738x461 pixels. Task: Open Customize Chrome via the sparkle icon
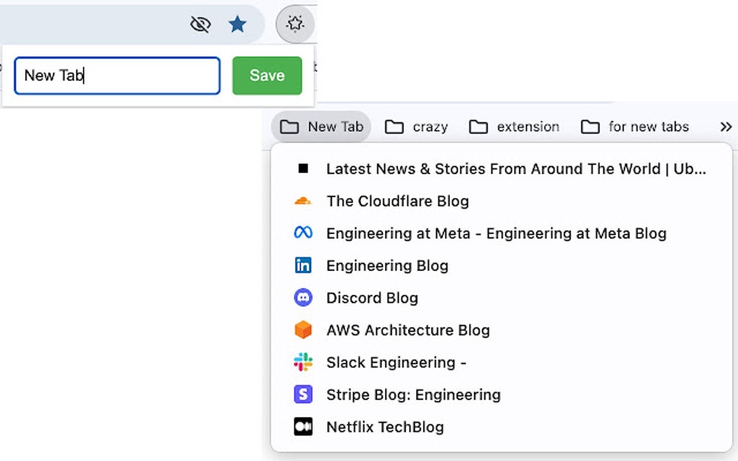[295, 23]
